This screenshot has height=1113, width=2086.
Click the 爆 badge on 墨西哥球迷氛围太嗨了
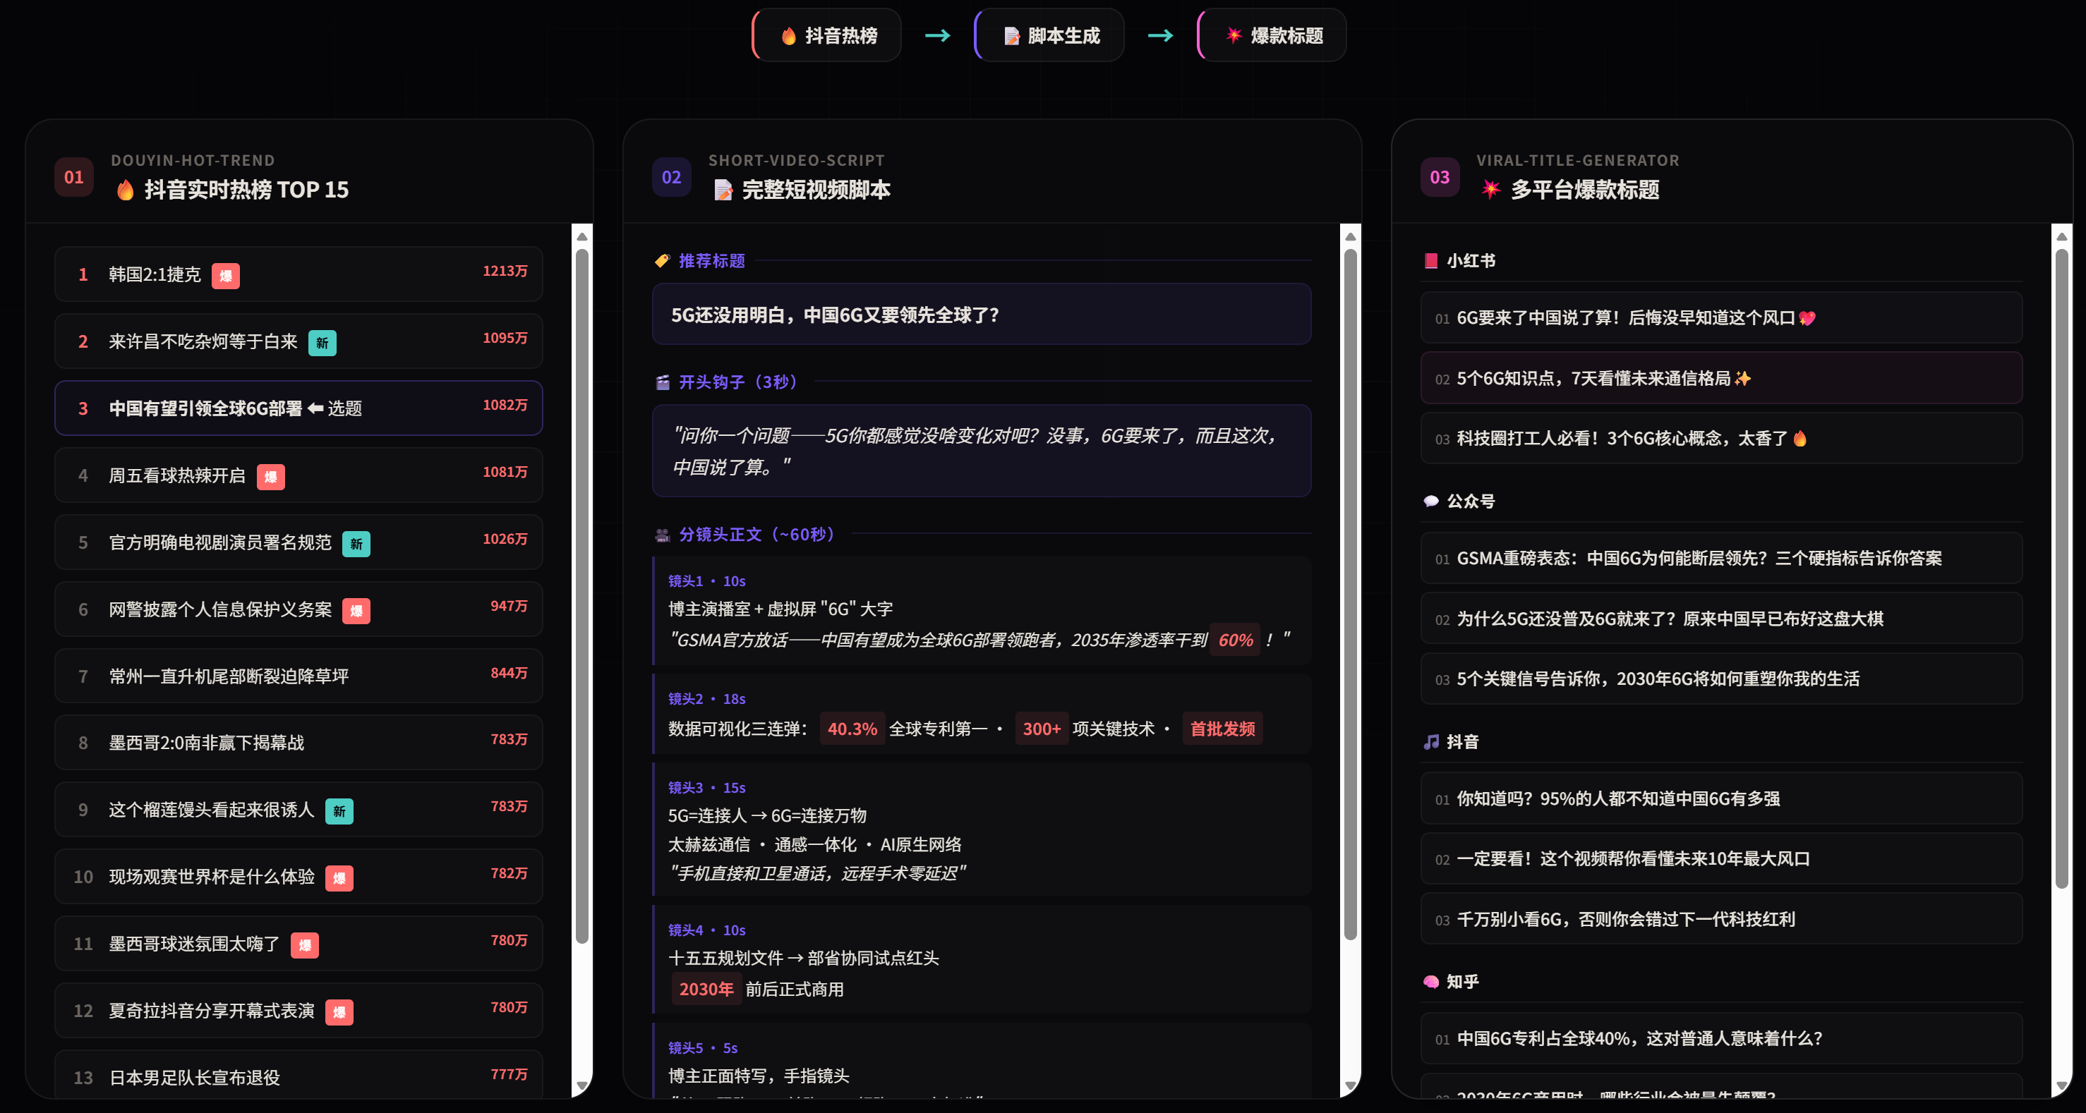304,945
